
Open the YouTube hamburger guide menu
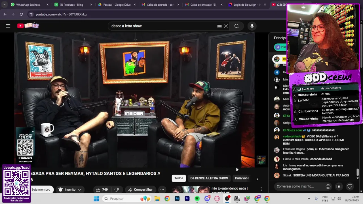coord(8,26)
